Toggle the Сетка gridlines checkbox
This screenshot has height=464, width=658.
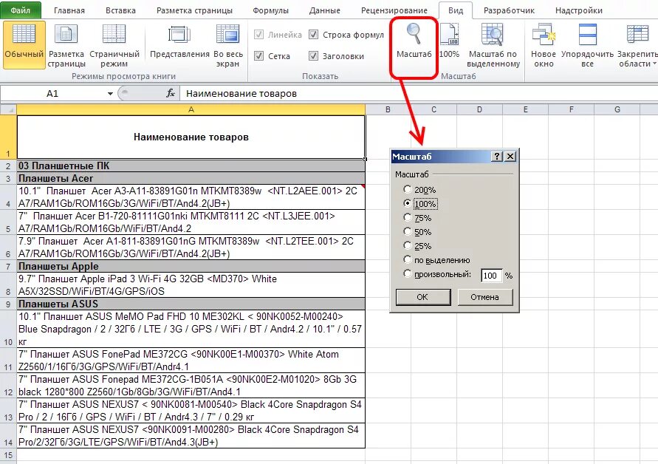259,56
